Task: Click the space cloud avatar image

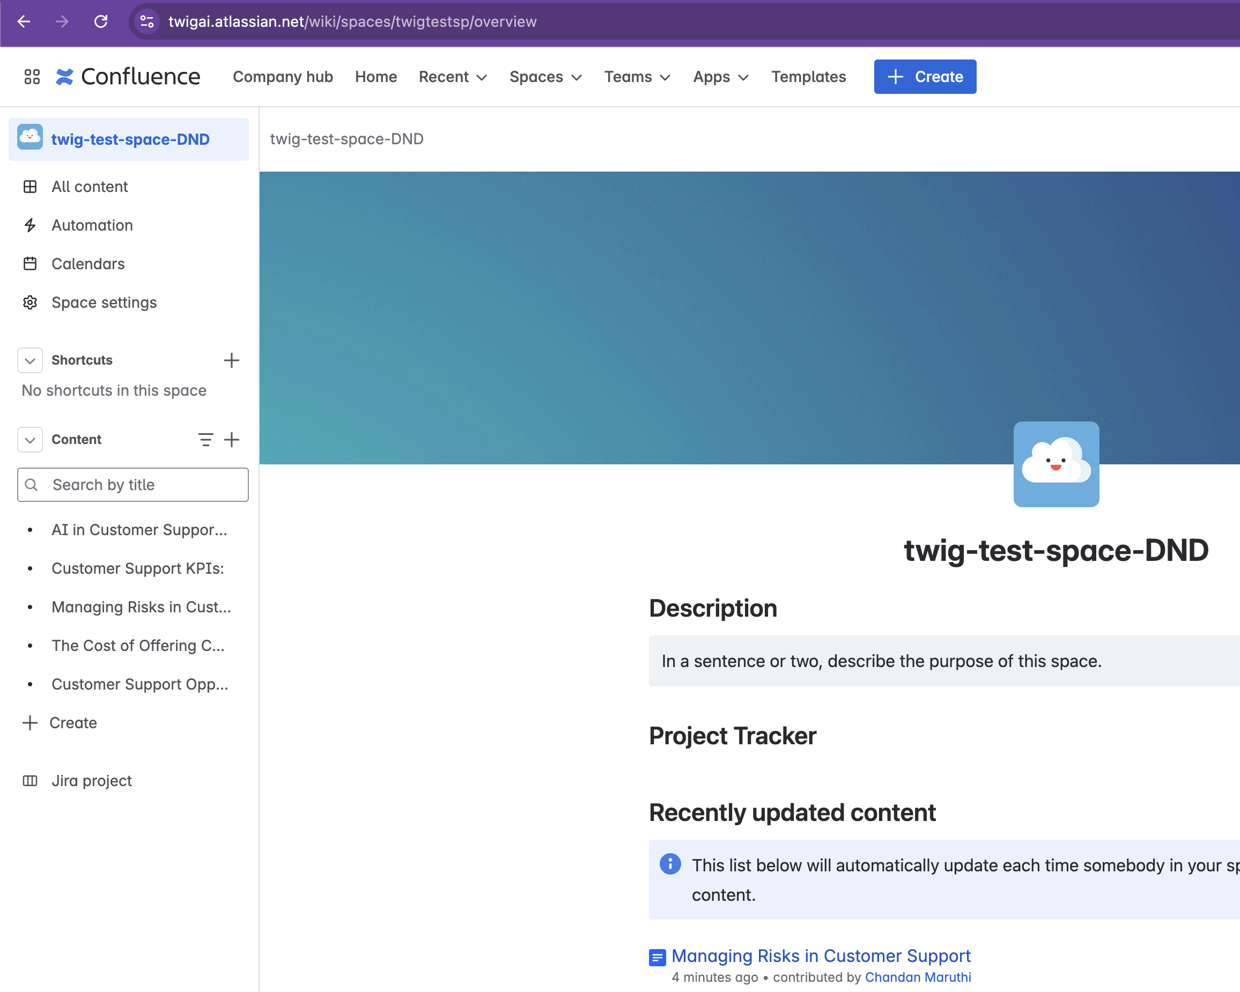Action: tap(1056, 465)
